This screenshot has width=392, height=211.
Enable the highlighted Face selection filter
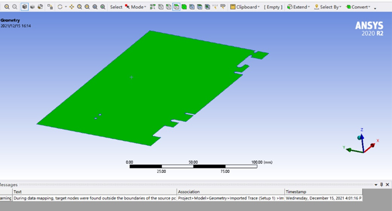(x=176, y=7)
